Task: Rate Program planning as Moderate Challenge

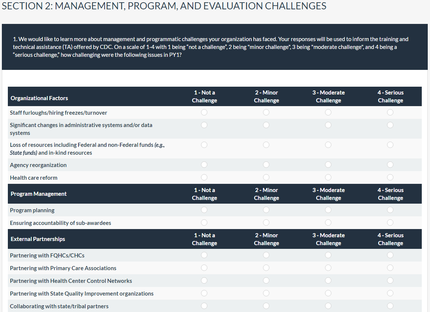Action: coord(328,210)
